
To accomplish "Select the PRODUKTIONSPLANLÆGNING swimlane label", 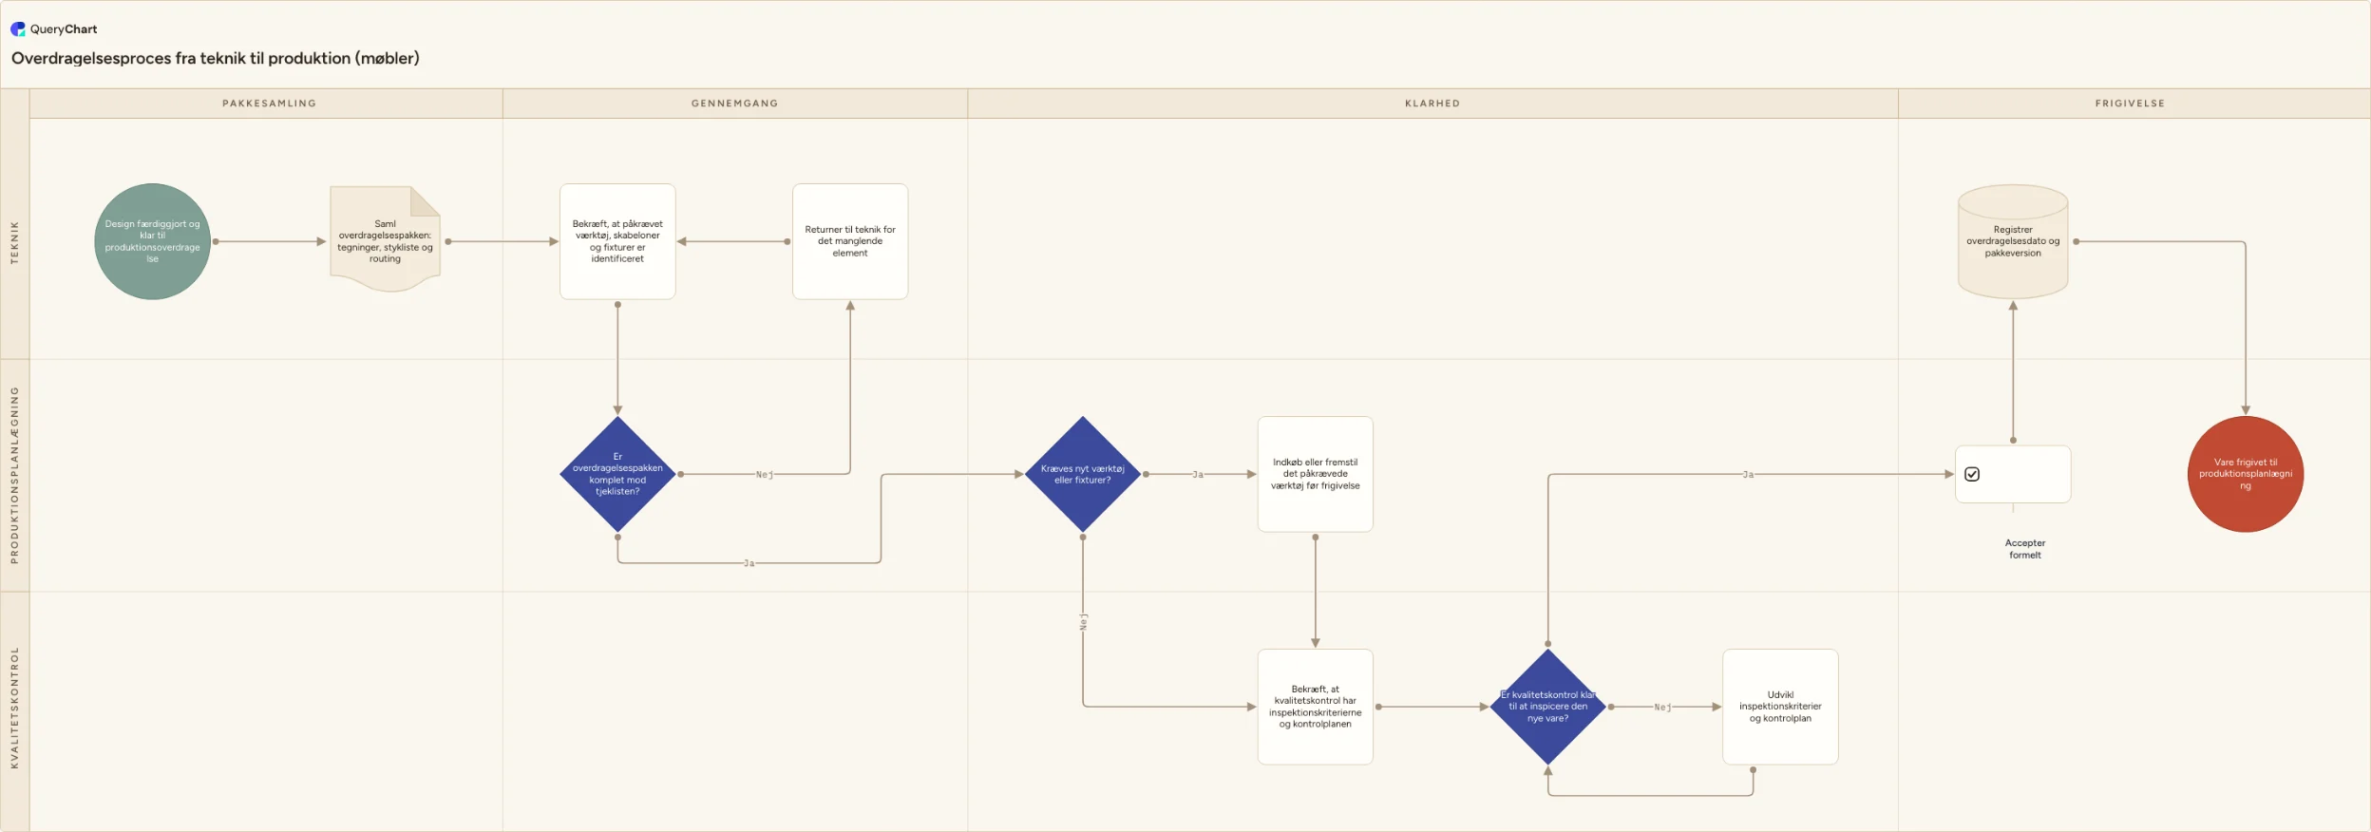I will 14,475.
